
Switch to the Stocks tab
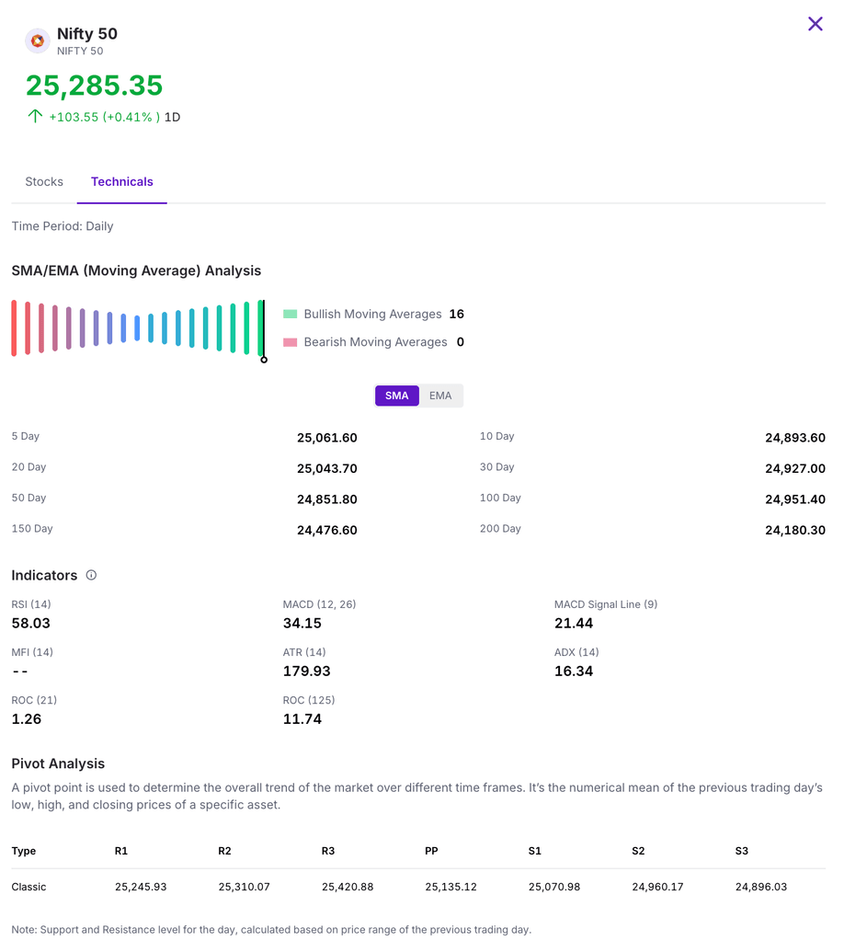44,182
